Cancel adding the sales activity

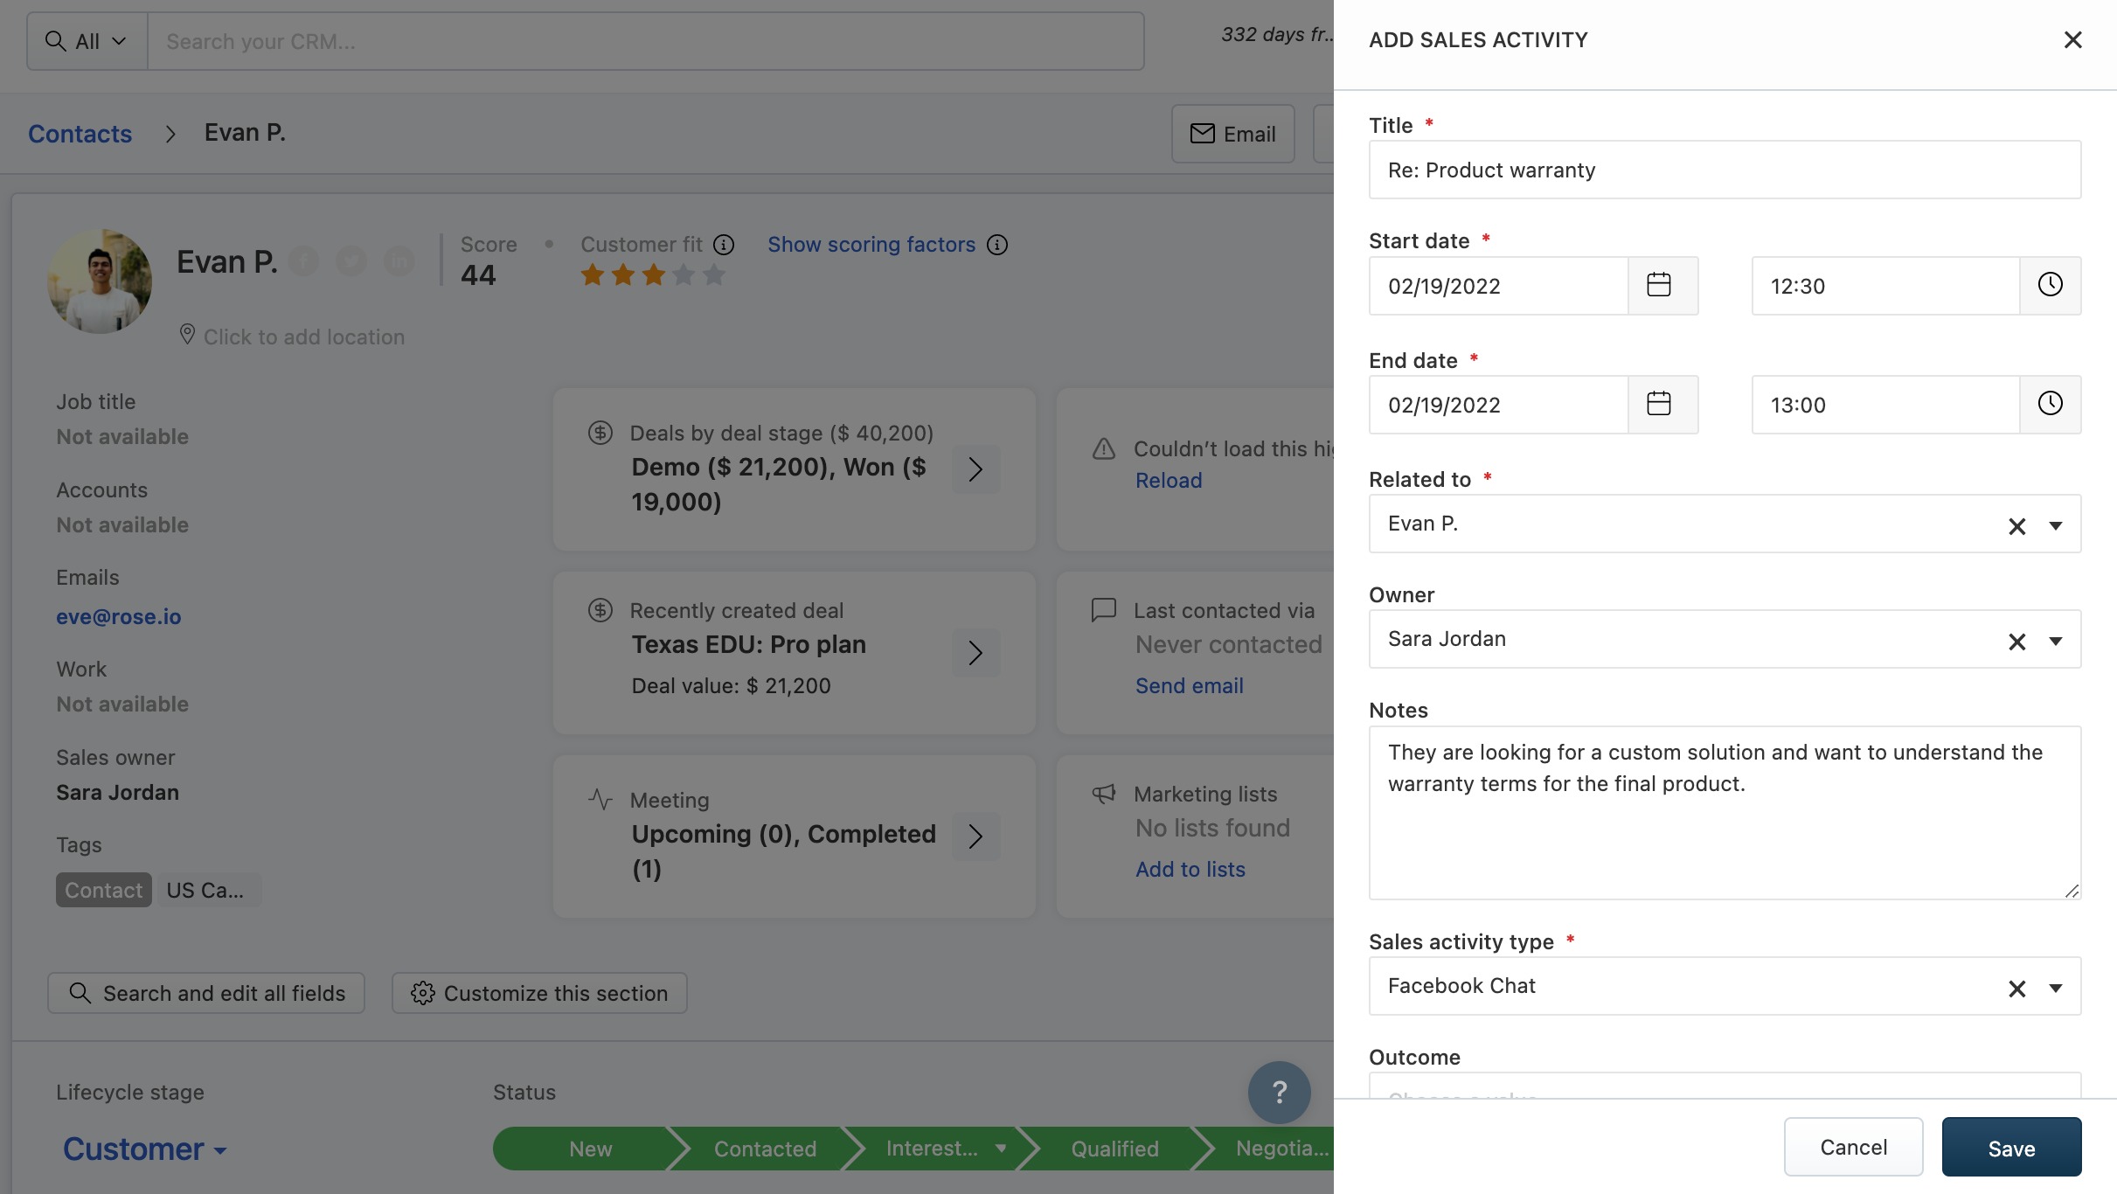click(1853, 1147)
